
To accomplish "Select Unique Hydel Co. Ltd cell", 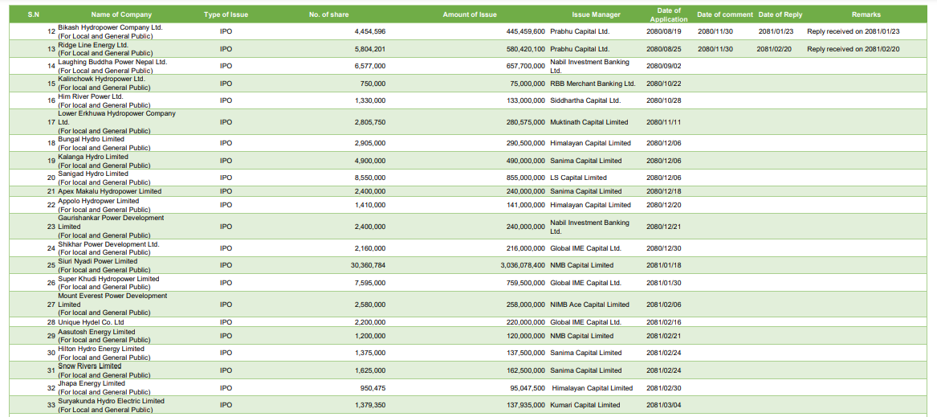I will click(x=91, y=322).
